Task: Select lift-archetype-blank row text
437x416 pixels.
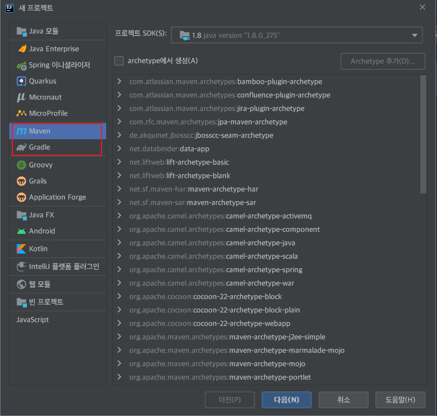Action: pyautogui.click(x=180, y=176)
